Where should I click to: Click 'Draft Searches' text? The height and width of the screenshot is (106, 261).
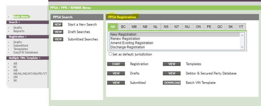pyautogui.click(x=79, y=32)
